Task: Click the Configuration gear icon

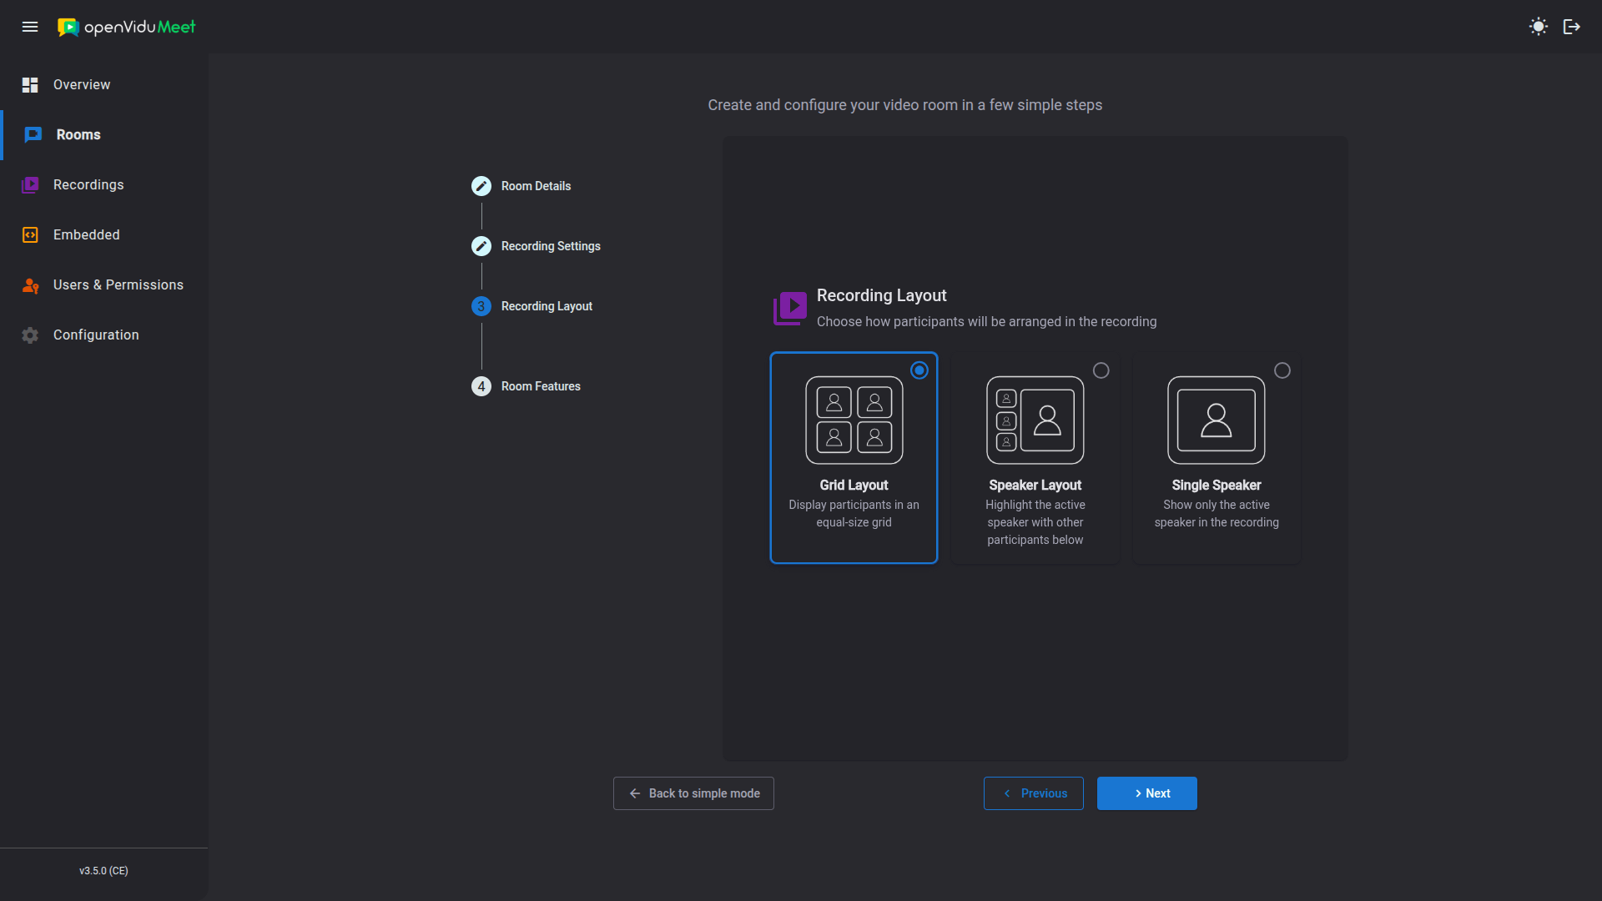Action: point(30,335)
